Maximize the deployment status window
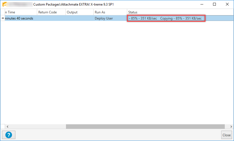This screenshot has height=141, width=234. 214,4
